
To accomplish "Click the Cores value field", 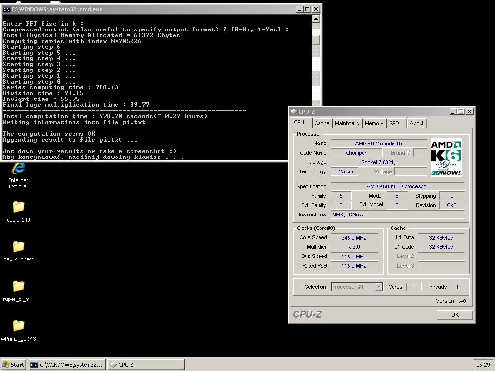I will [x=414, y=287].
